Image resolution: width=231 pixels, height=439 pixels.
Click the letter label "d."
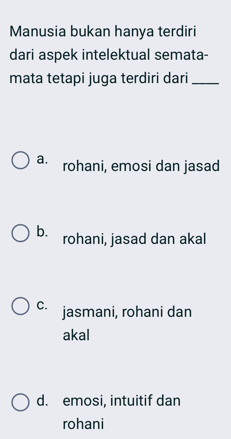[x=43, y=401]
